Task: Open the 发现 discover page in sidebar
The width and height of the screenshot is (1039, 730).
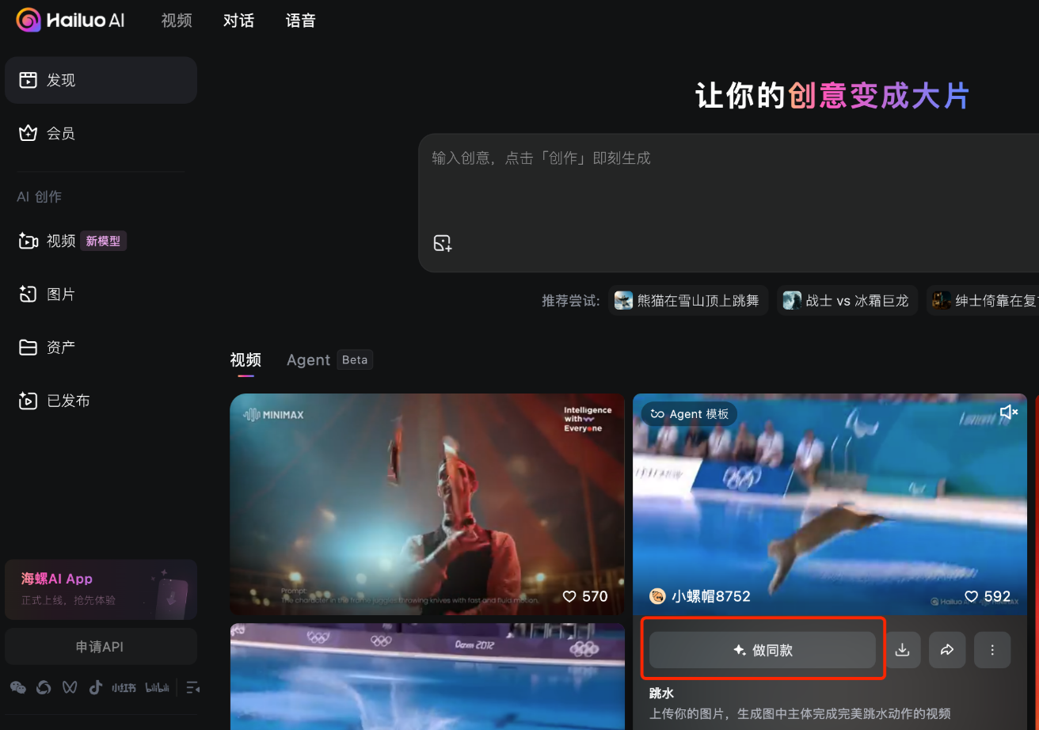Action: coord(101,80)
